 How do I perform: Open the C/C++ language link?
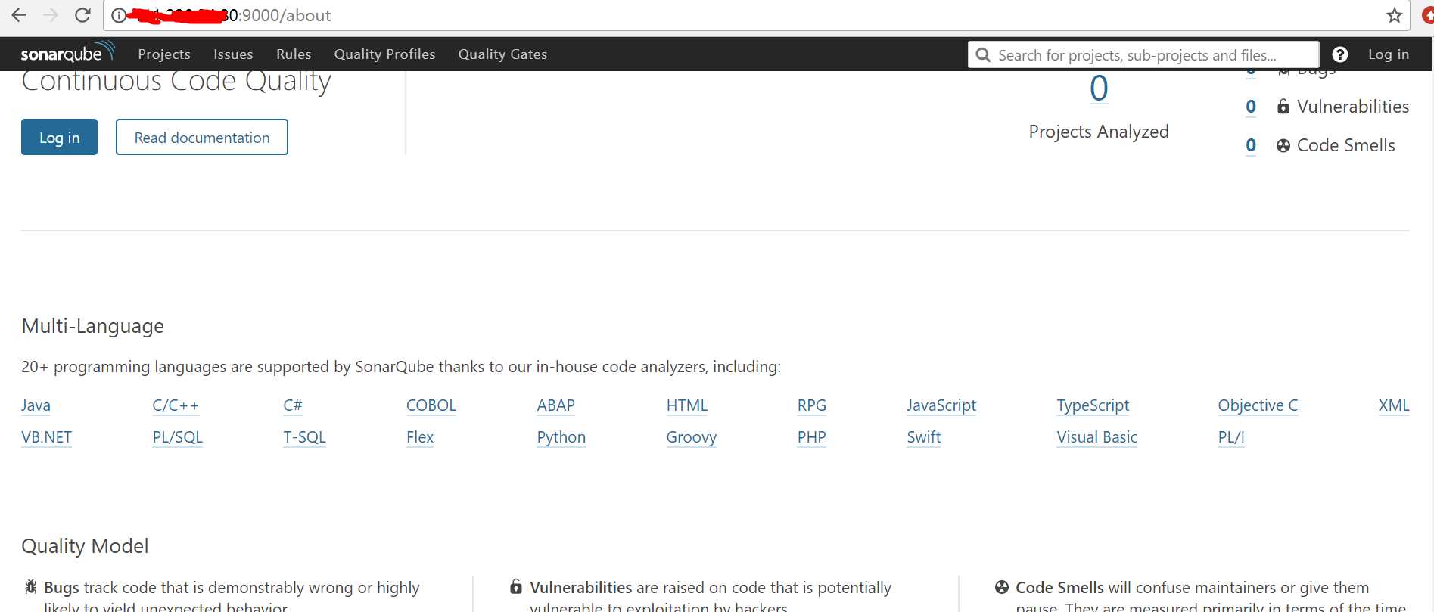click(176, 405)
